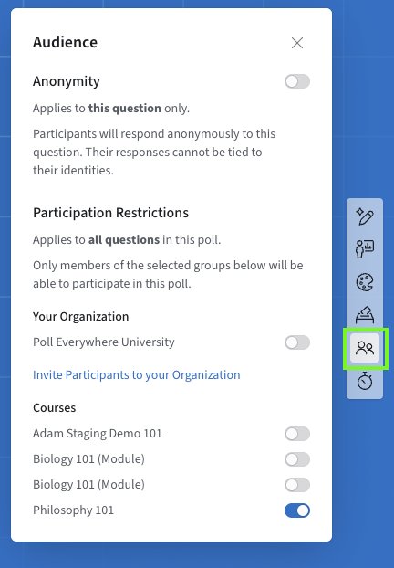Open the stopwatch timer icon
The height and width of the screenshot is (568, 394).
coord(365,381)
